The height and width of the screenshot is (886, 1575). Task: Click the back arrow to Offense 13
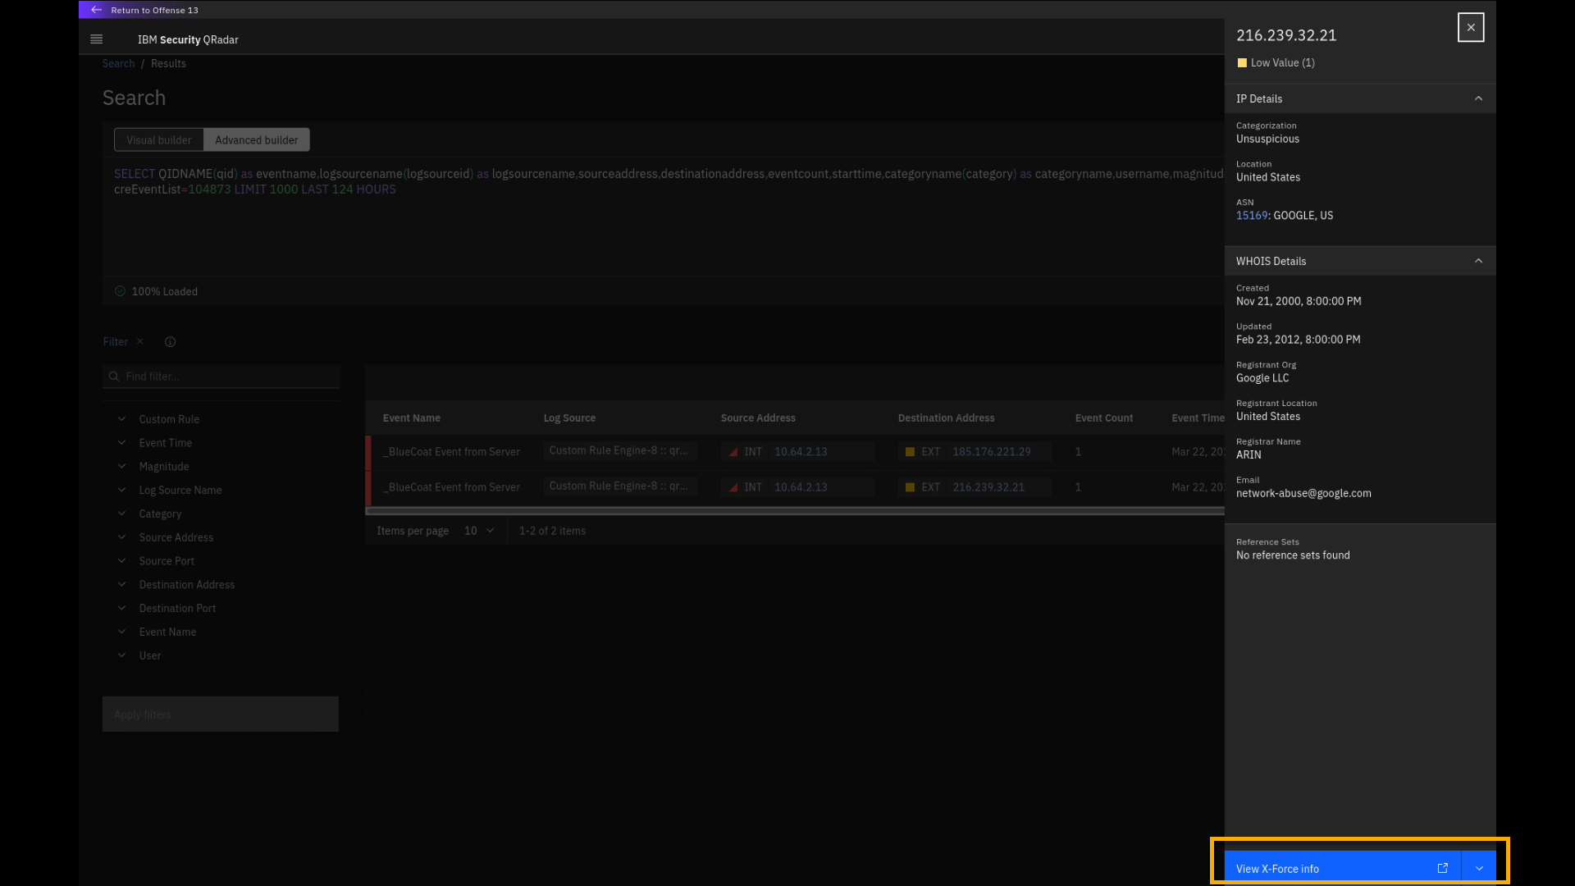(96, 10)
